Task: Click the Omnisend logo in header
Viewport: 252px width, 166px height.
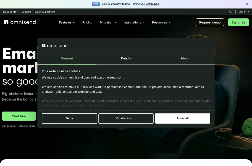Action: (20, 22)
